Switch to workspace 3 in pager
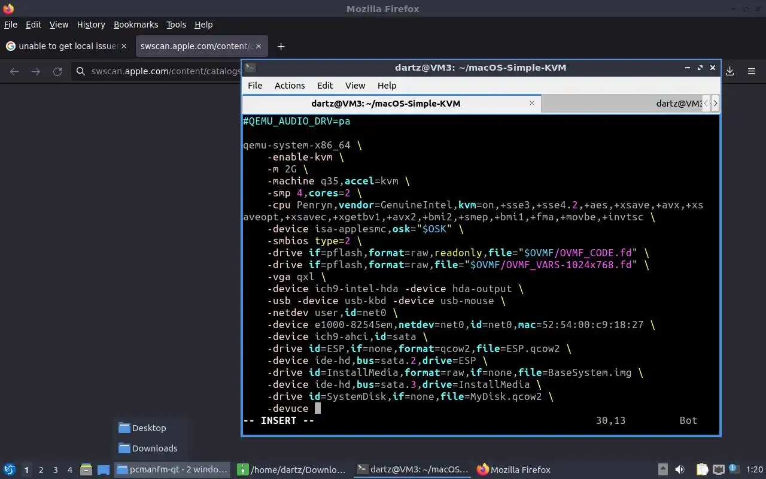Viewport: 766px width, 479px height. coord(55,470)
